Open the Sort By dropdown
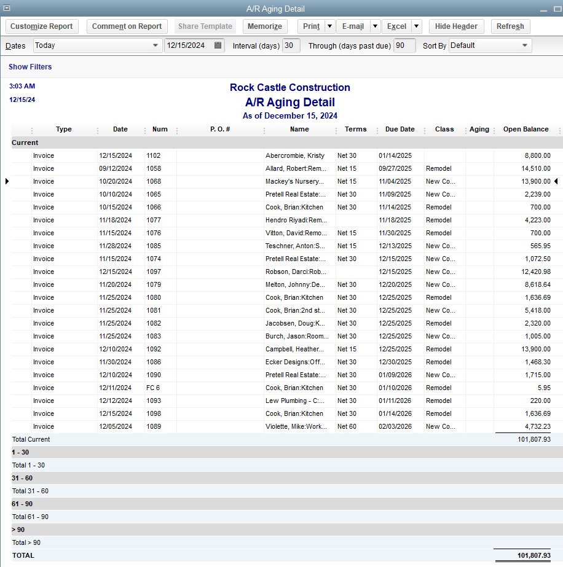 pyautogui.click(x=490, y=45)
